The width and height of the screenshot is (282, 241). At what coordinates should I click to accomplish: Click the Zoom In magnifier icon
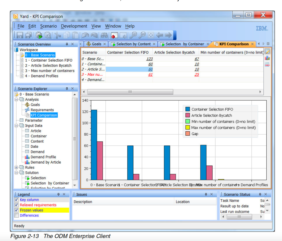point(133,35)
